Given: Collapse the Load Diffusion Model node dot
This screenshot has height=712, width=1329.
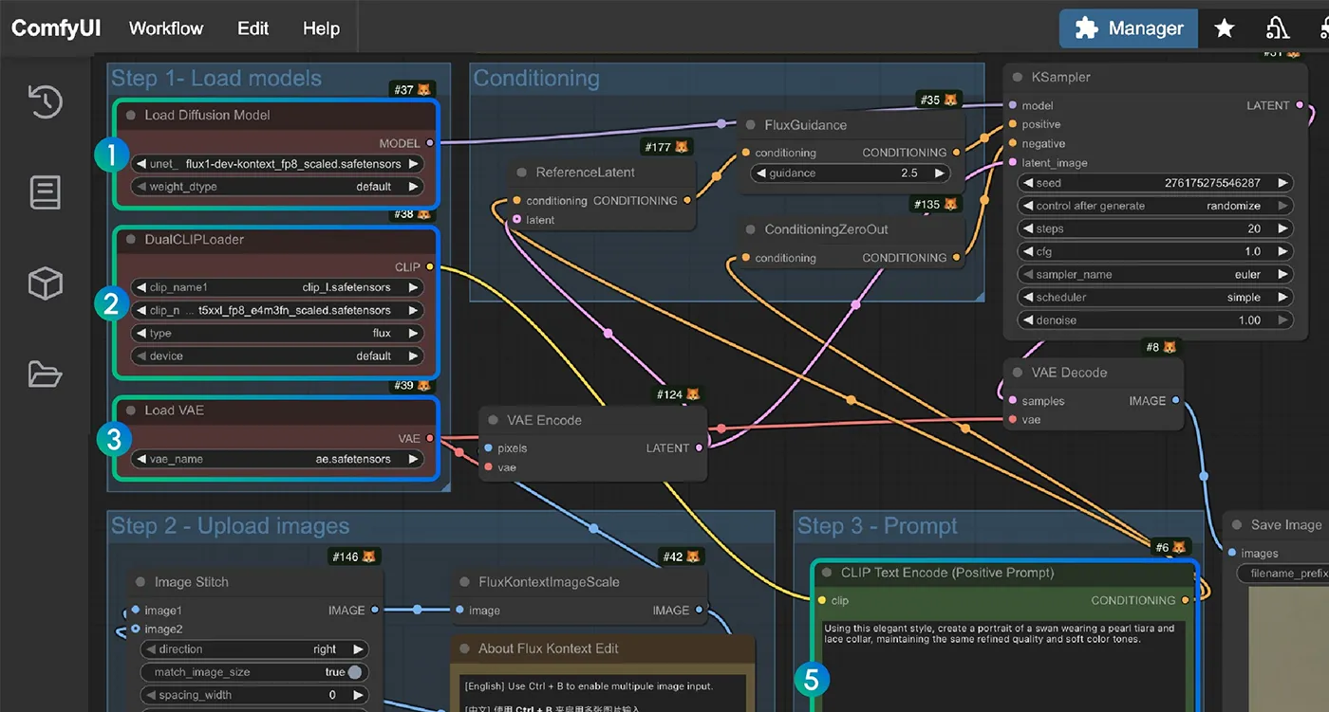Looking at the screenshot, I should click(x=131, y=115).
